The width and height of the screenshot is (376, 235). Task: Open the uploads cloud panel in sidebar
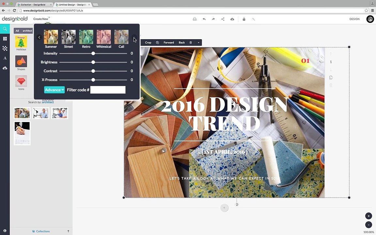pyautogui.click(x=5, y=68)
